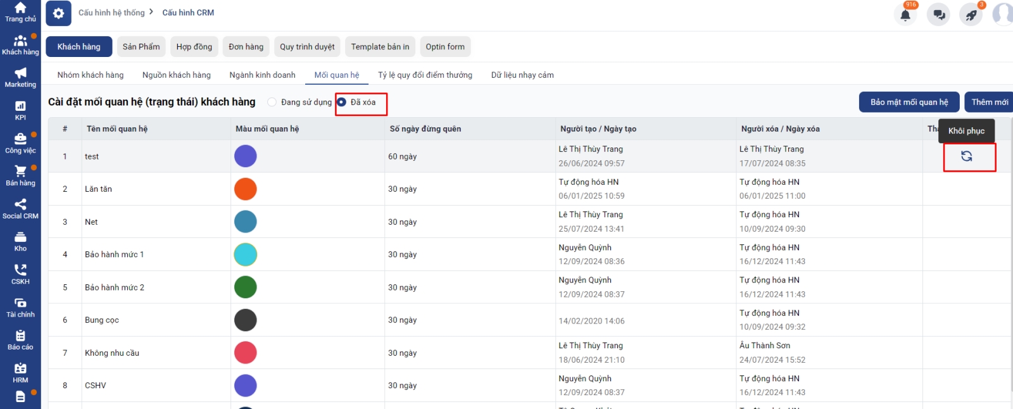Open the chat messages icon
This screenshot has height=409, width=1013.
(938, 15)
